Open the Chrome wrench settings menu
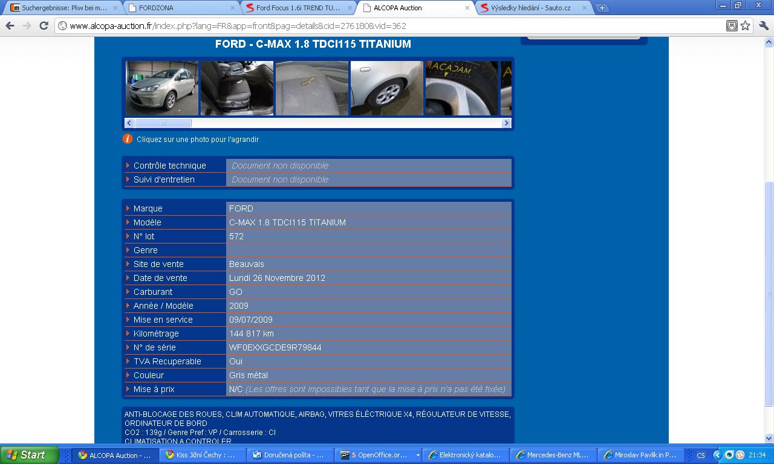 pos(763,25)
